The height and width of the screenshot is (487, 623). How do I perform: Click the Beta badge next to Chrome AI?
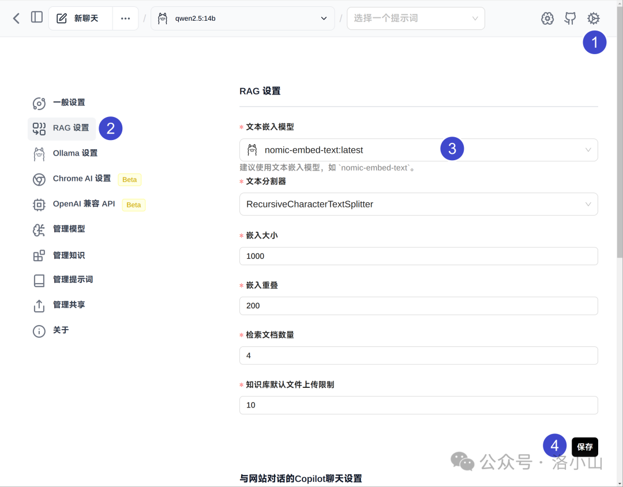(x=130, y=179)
